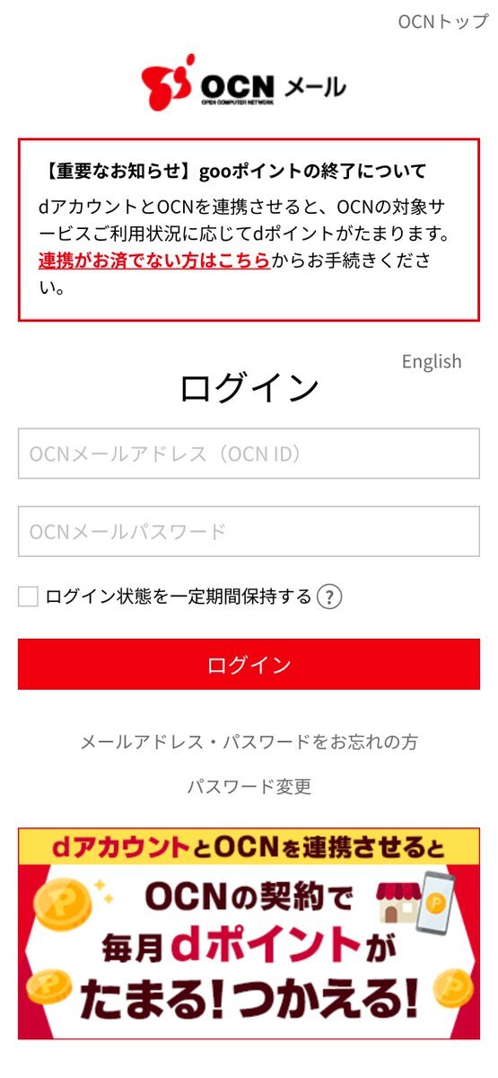
Task: Click the ログイン状態を一定期間保持する label
Action: click(x=179, y=596)
